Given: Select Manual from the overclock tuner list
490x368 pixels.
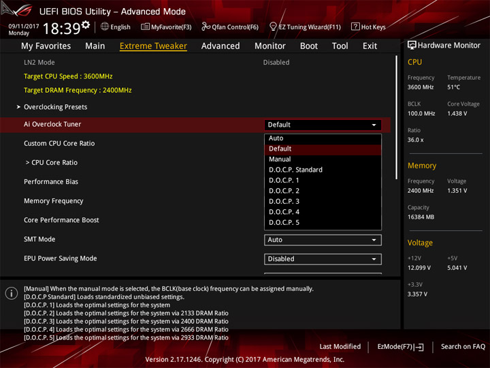Looking at the screenshot, I should click(x=323, y=159).
